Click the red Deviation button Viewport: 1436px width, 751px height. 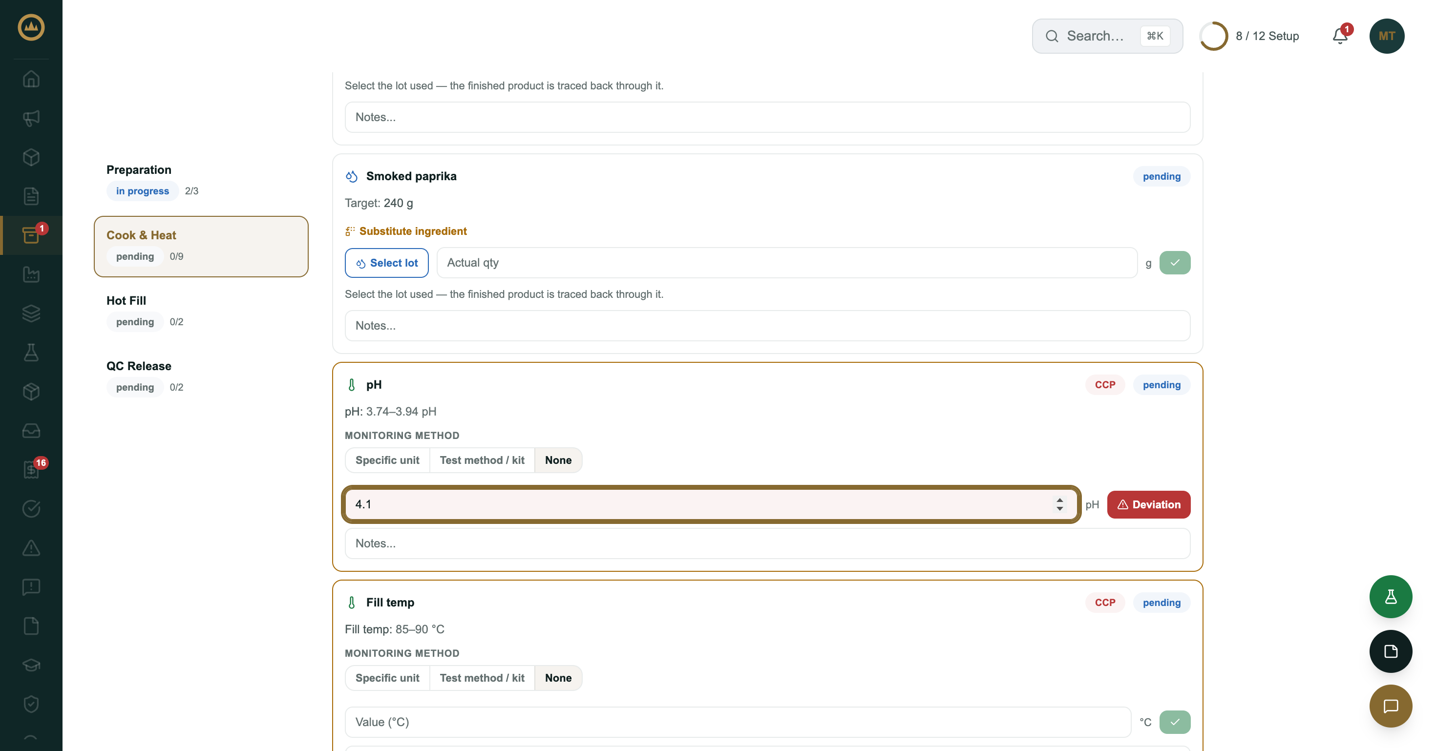(1148, 505)
